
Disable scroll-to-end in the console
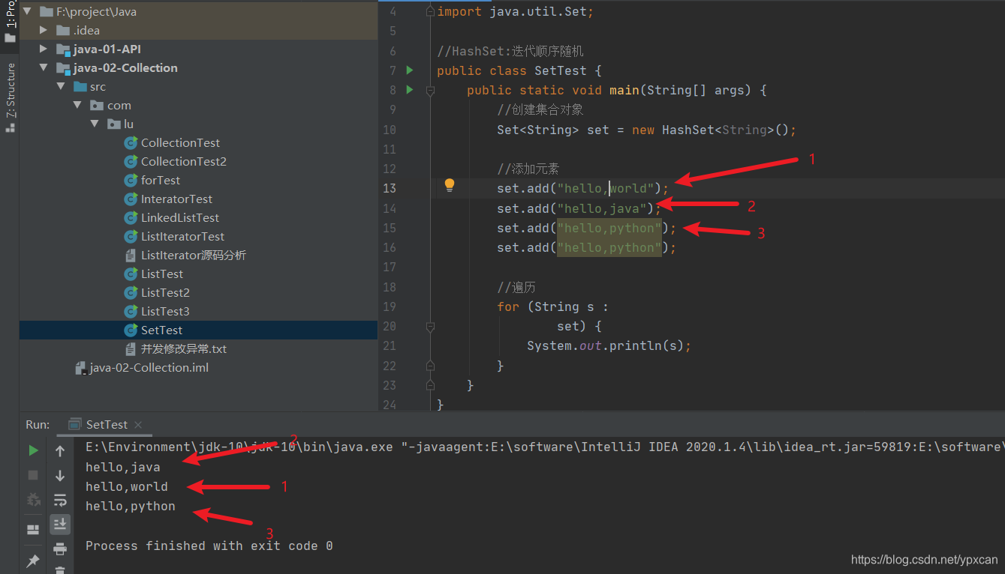coord(60,525)
